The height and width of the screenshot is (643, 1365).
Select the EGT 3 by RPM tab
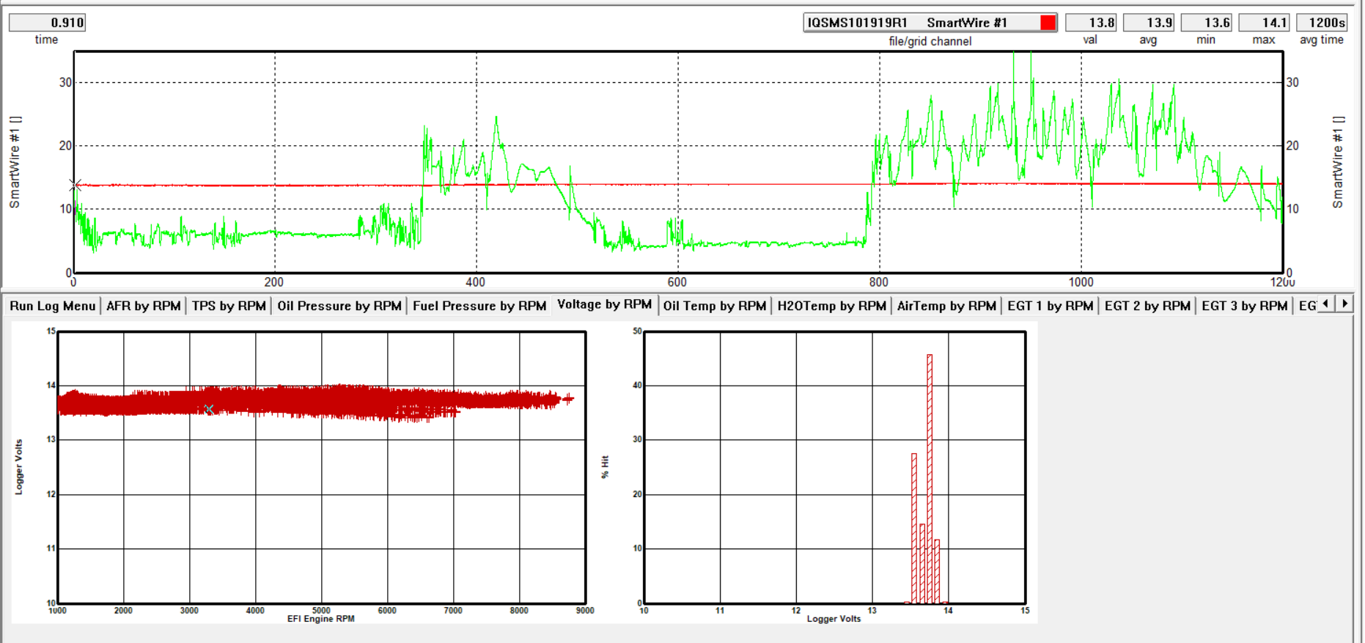pos(1245,306)
